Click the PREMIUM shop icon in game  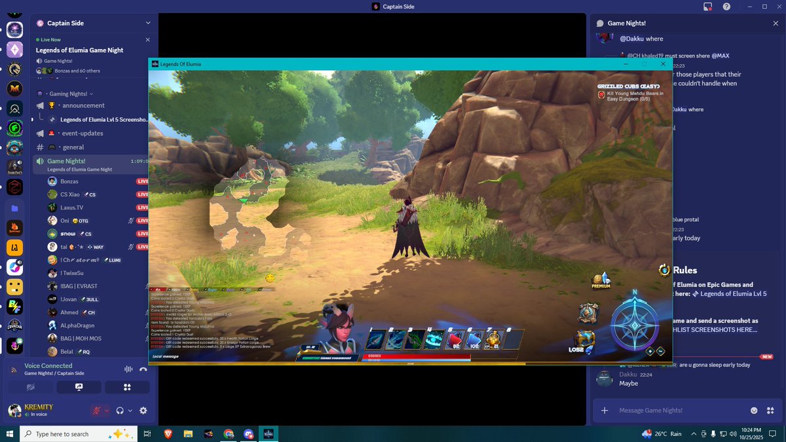tap(601, 280)
